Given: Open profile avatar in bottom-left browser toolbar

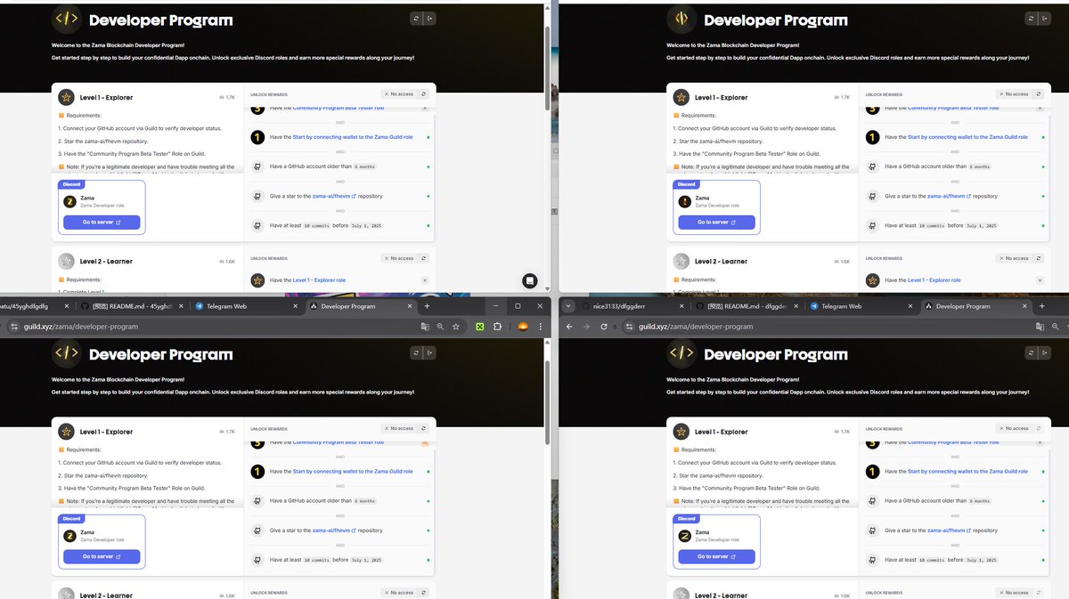Looking at the screenshot, I should click(523, 327).
